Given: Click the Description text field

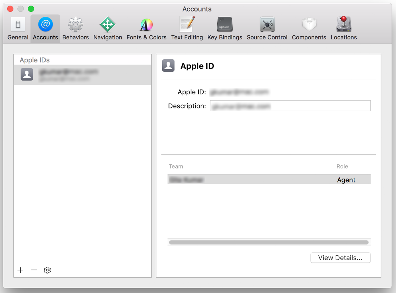Looking at the screenshot, I should click(290, 106).
